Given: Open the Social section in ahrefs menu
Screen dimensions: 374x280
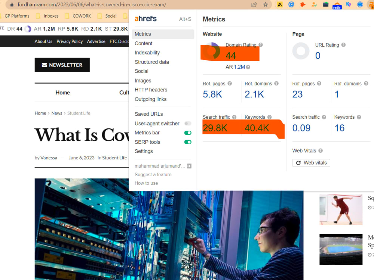Looking at the screenshot, I should click(x=141, y=71).
